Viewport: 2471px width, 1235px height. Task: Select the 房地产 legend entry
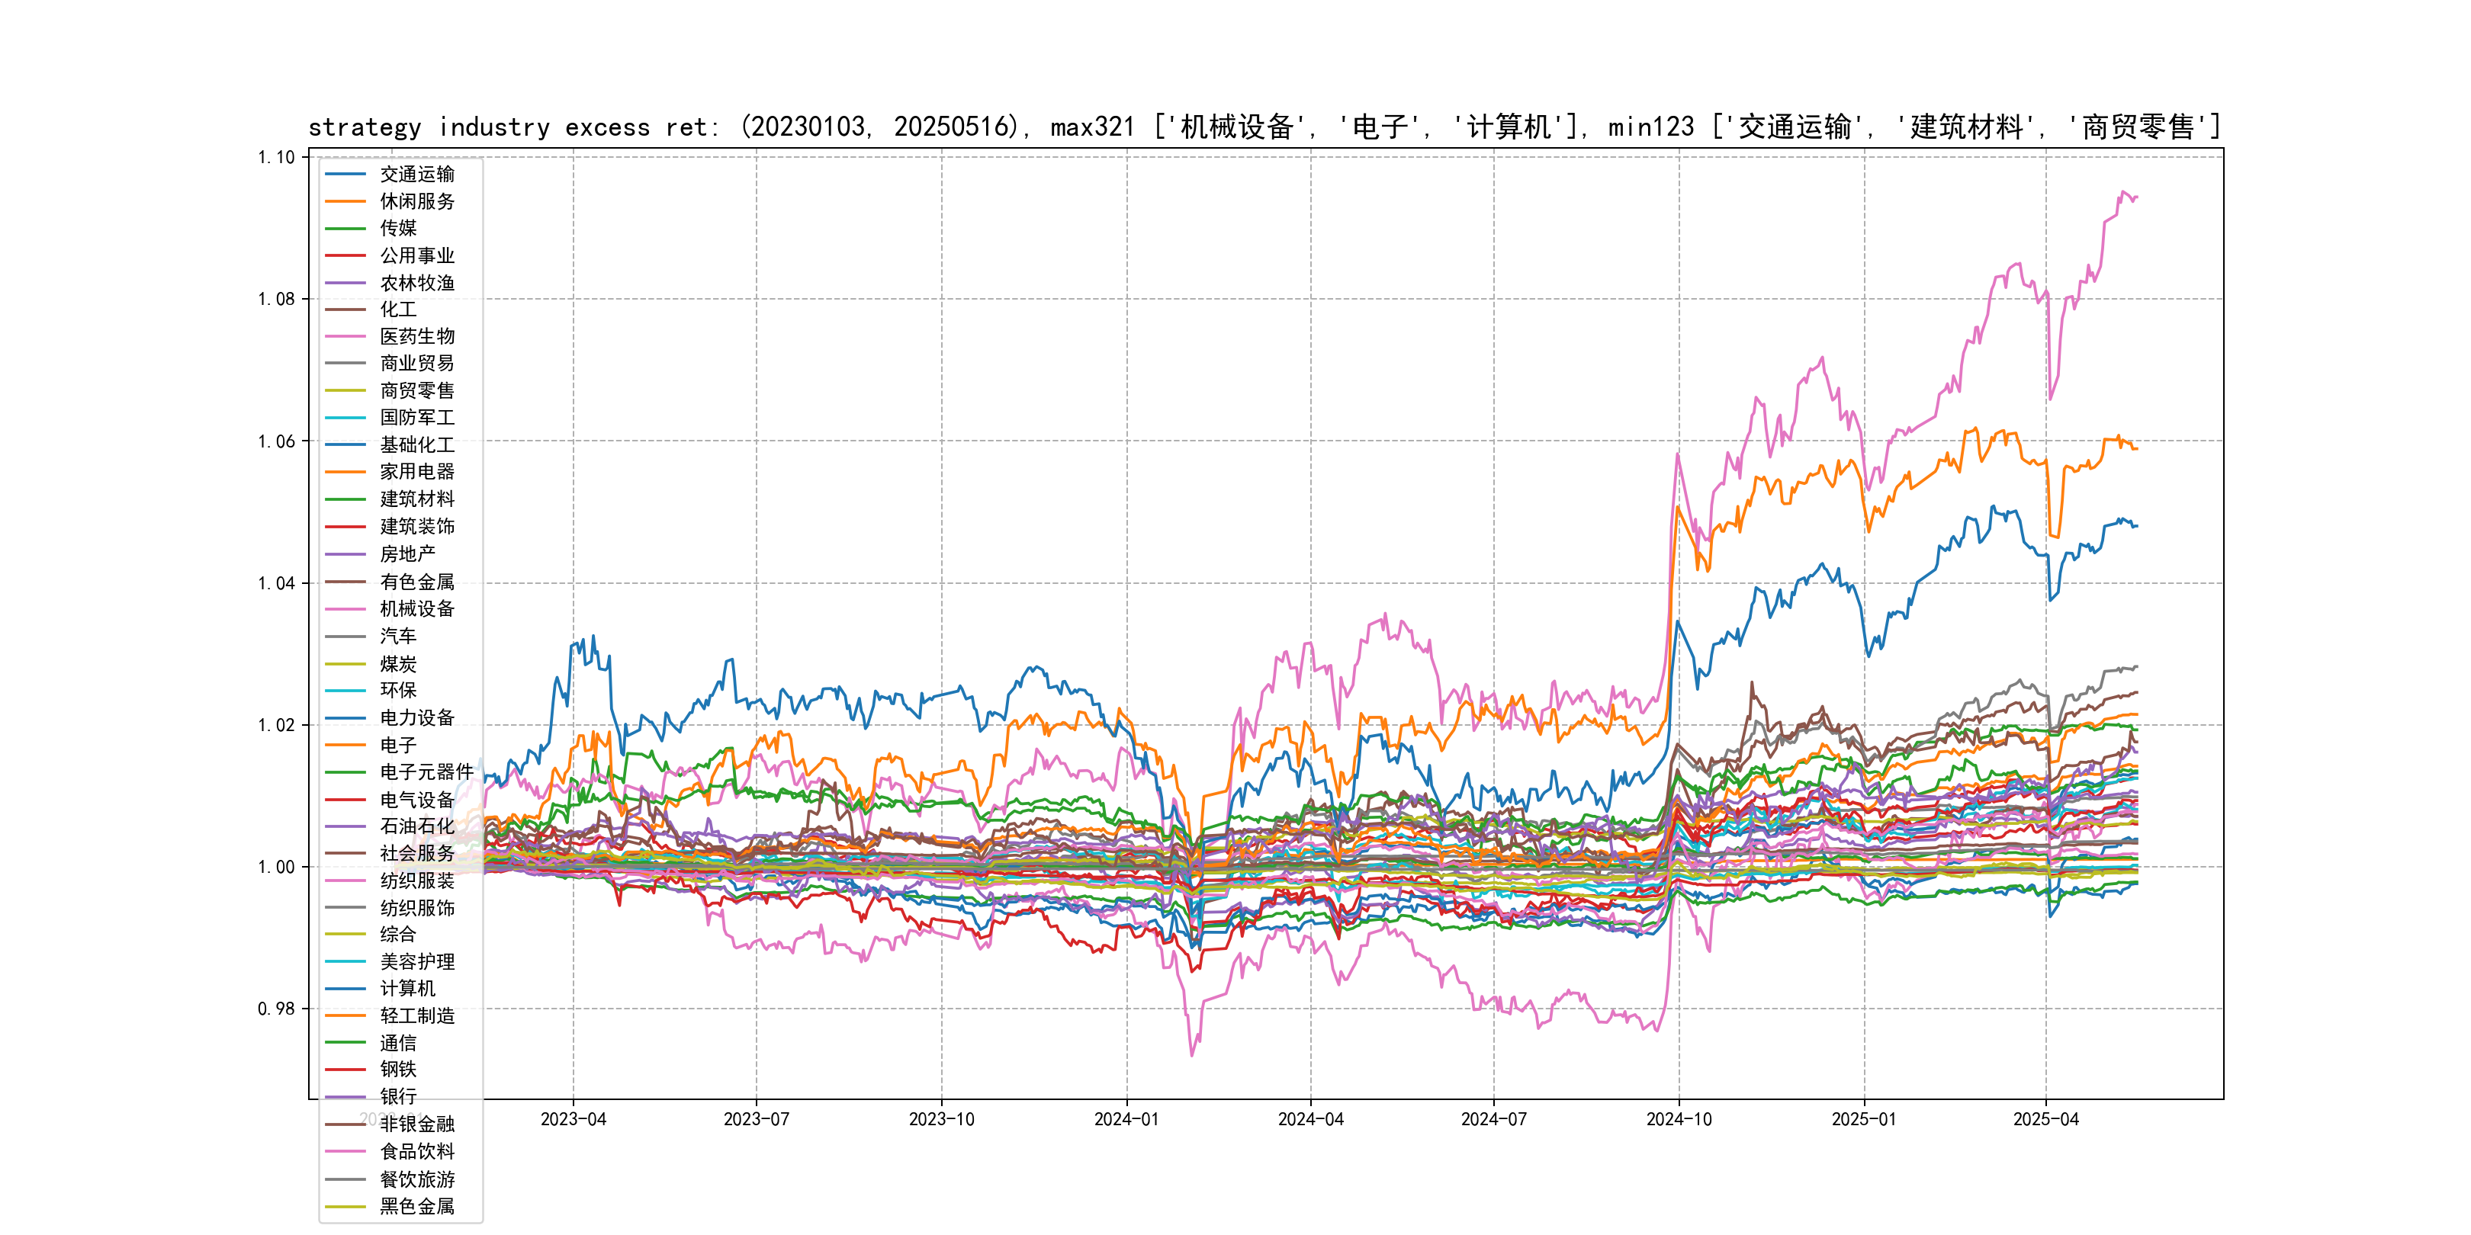point(406,554)
